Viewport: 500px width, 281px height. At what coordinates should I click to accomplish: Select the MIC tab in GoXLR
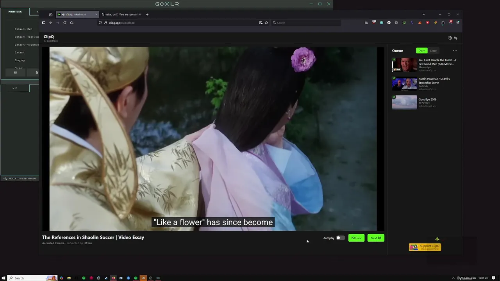(x=15, y=88)
